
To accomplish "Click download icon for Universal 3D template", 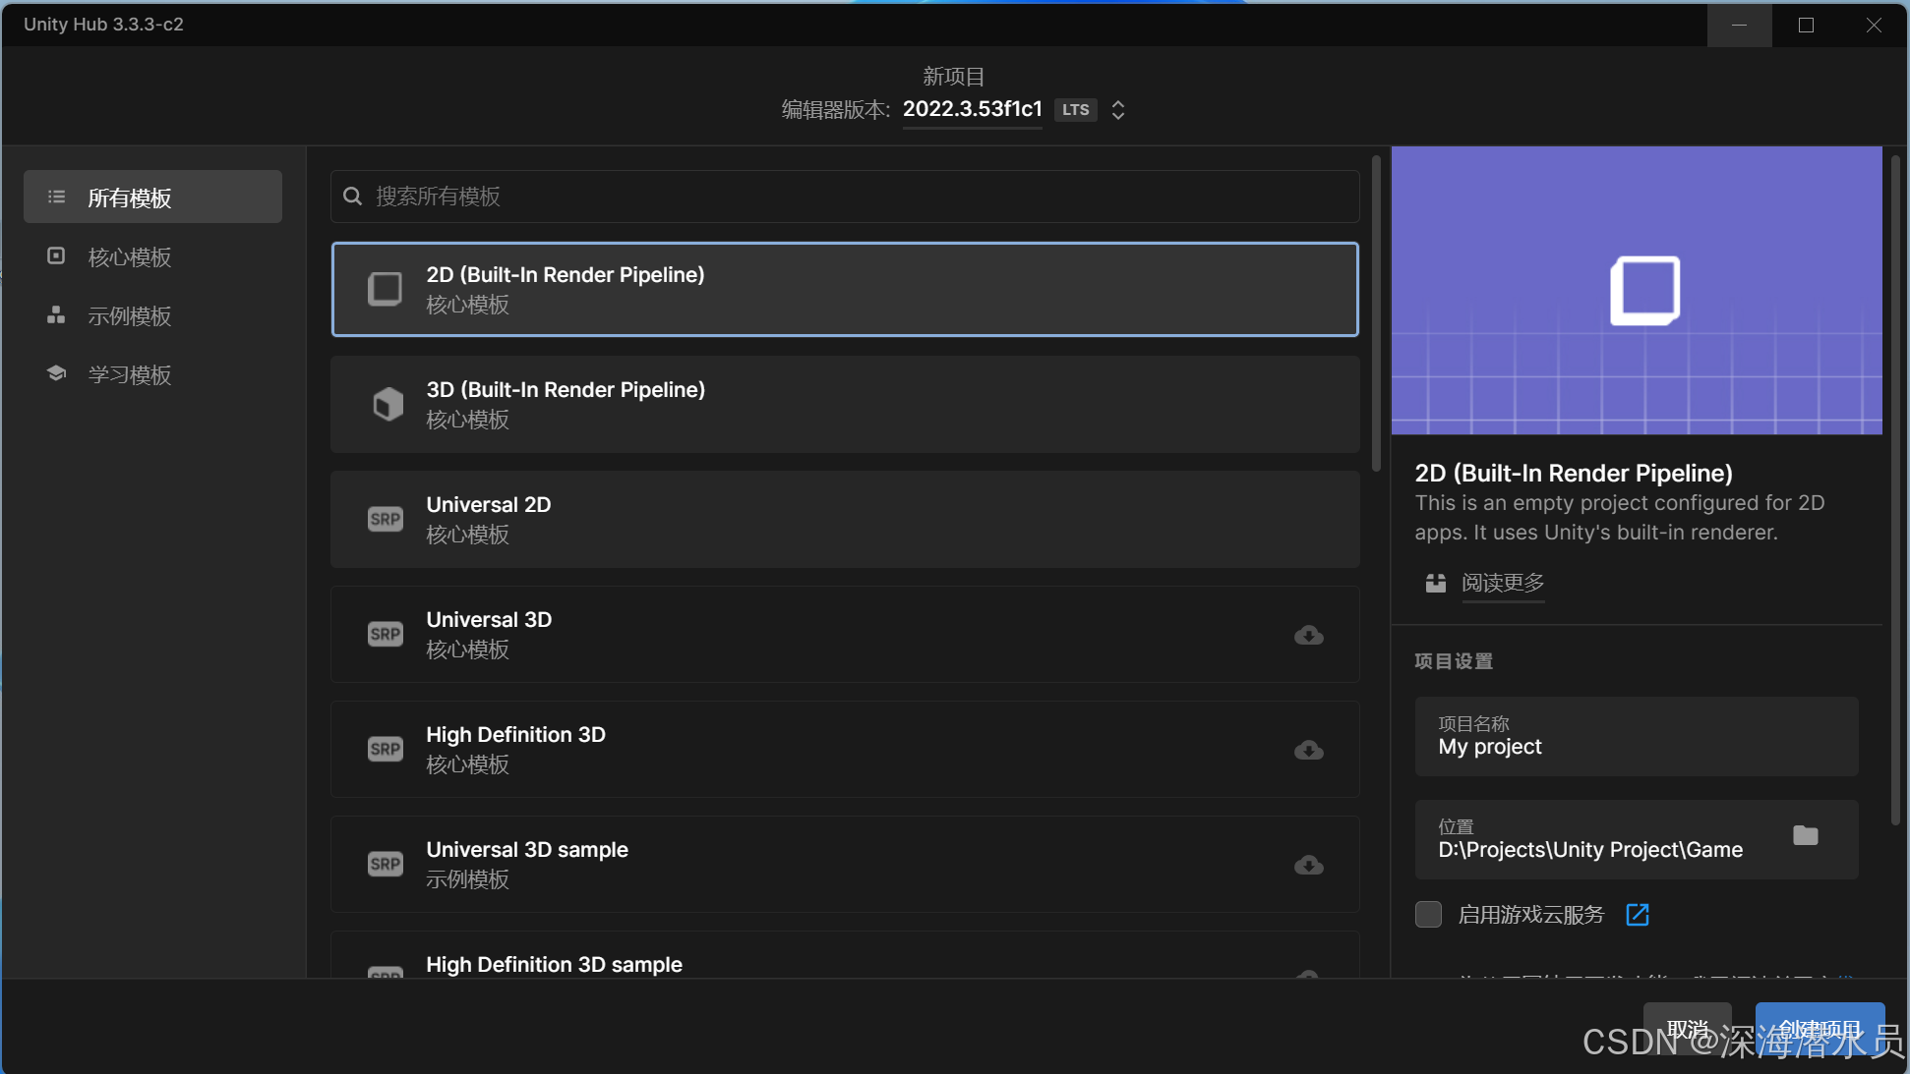I will coord(1308,636).
